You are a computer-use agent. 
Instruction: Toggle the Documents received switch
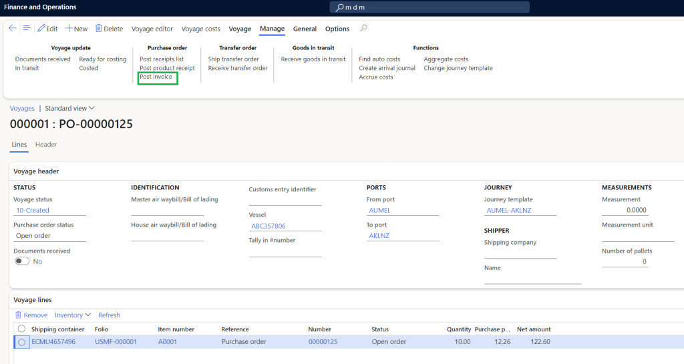click(22, 261)
